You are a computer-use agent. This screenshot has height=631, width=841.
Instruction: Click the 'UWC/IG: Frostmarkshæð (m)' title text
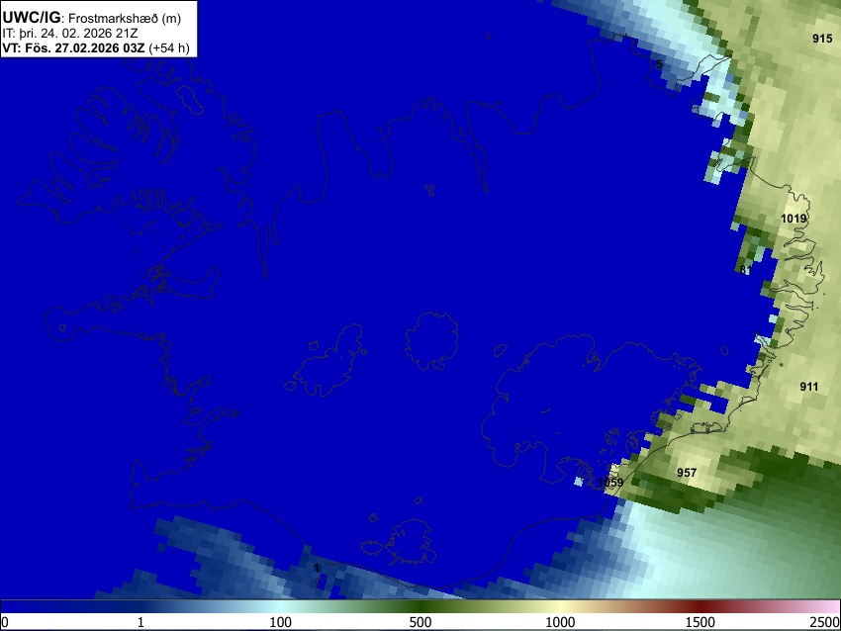pyautogui.click(x=92, y=17)
